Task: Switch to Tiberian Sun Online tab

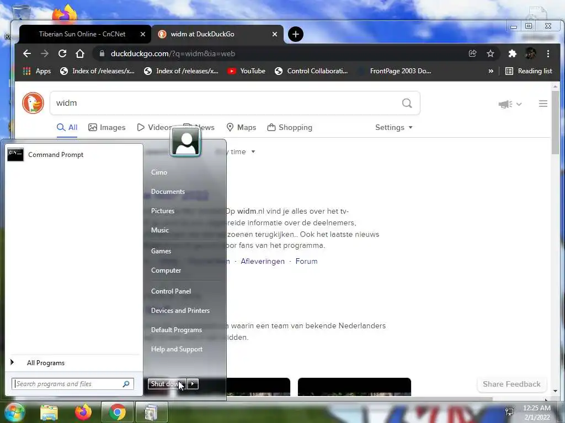Action: (x=82, y=34)
